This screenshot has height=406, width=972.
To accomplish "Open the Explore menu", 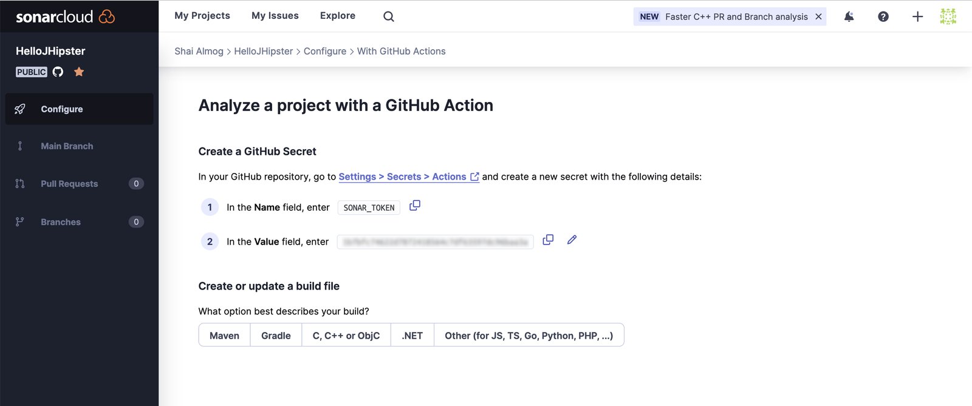I will pos(338,16).
